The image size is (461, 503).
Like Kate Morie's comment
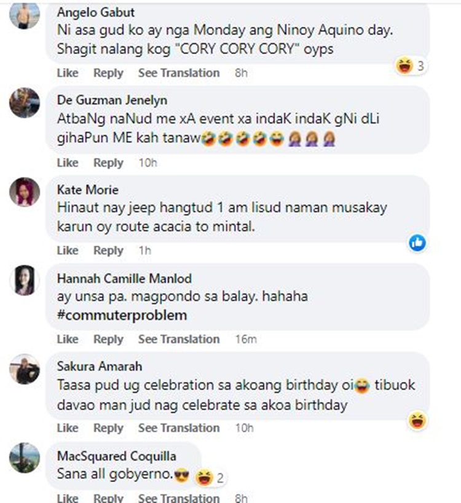[x=68, y=251]
